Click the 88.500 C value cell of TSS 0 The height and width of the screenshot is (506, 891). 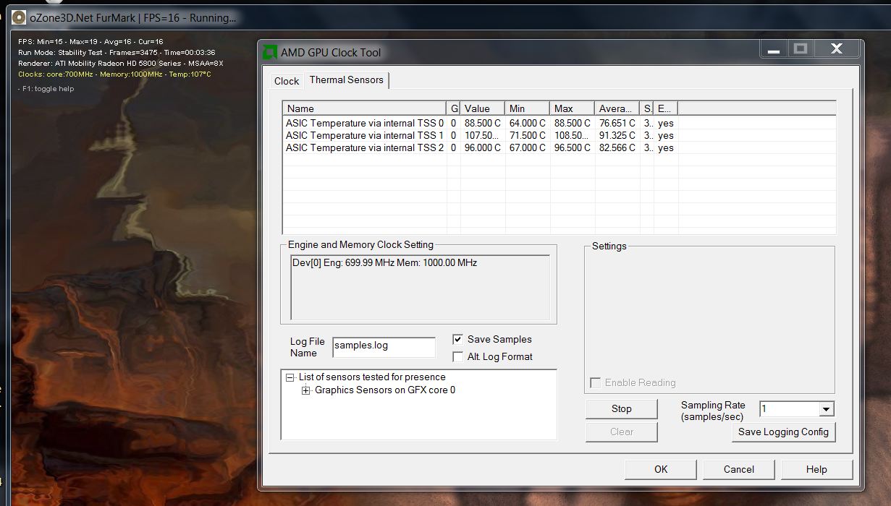[483, 123]
